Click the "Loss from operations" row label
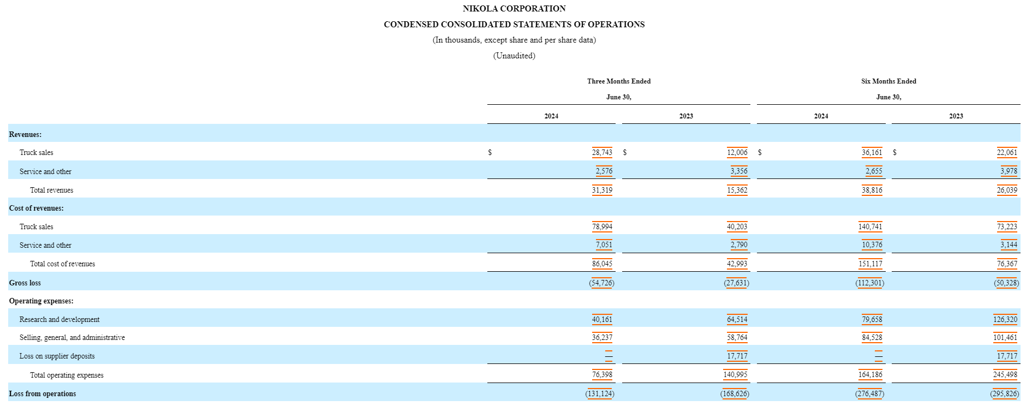Screen dimensions: 1026x406 (43, 394)
